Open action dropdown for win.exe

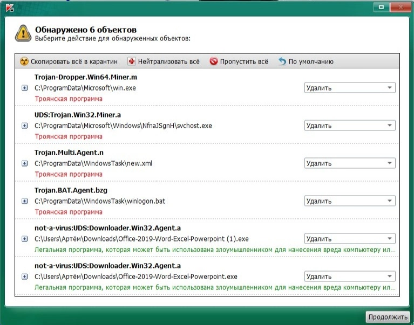pos(349,88)
